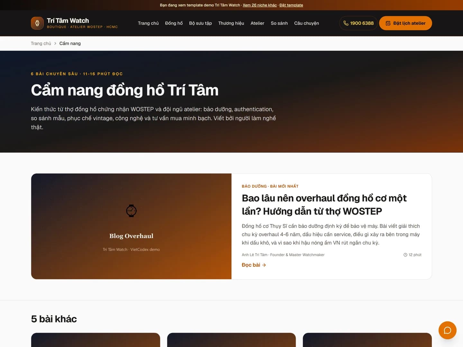Viewport: 463px width, 347px height.
Task: Open Câu chuyện navigation link
Action: (306, 23)
